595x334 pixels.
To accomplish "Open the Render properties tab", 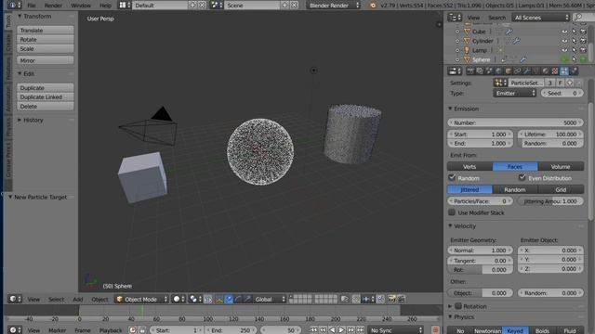I will pos(470,71).
